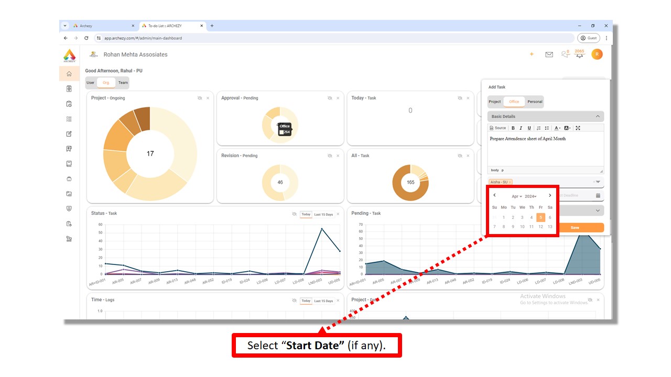This screenshot has width=671, height=377.
Task: Switch to the User dashboard tab
Action: point(91,83)
